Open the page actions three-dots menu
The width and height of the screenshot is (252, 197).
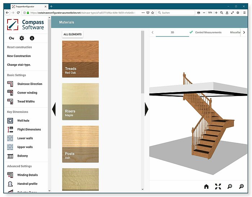pos(143,13)
